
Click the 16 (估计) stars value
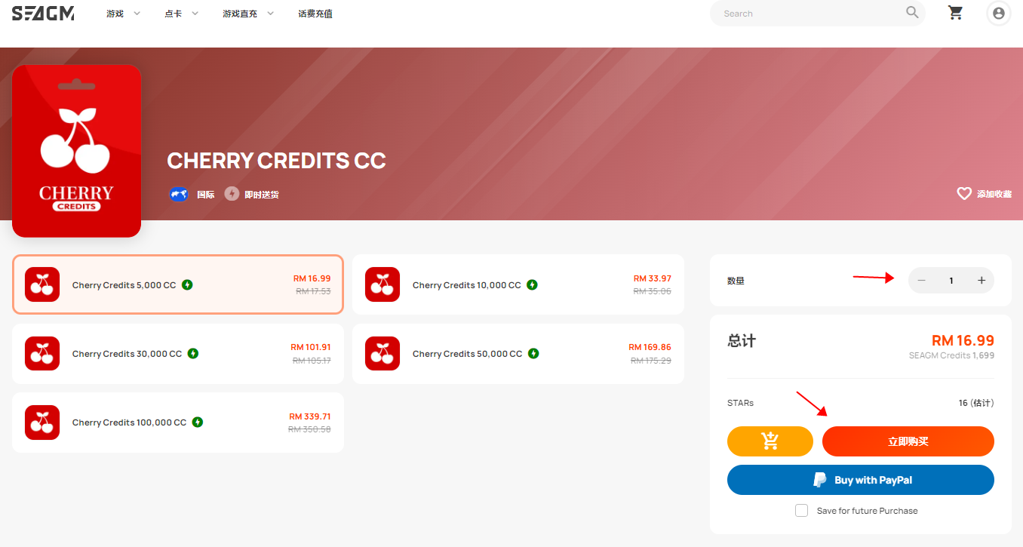(976, 403)
